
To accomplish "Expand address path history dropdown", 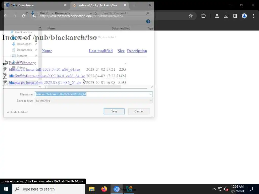I will click(x=91, y=13).
